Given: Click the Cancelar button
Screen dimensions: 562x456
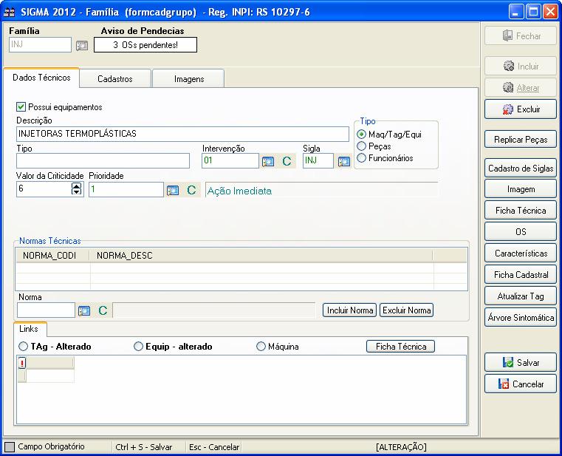Looking at the screenshot, I should click(x=521, y=384).
